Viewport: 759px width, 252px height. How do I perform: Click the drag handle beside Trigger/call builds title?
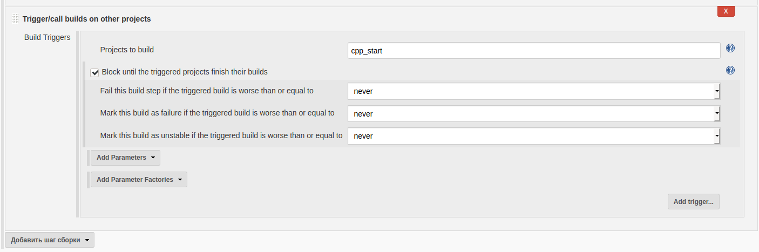point(15,19)
